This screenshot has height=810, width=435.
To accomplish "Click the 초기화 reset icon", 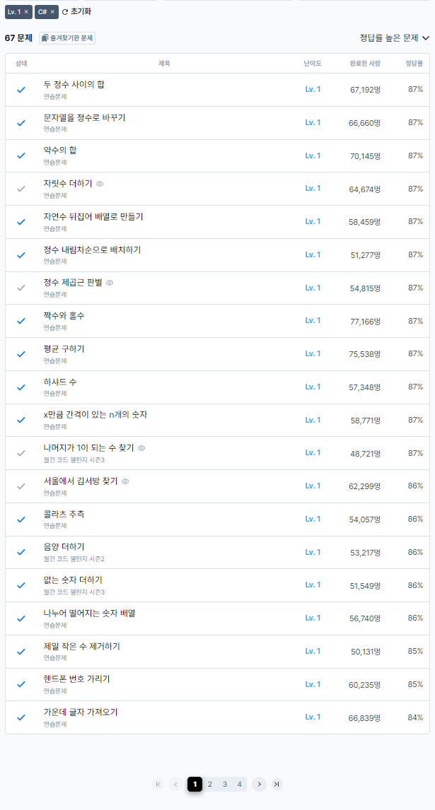I will click(64, 12).
